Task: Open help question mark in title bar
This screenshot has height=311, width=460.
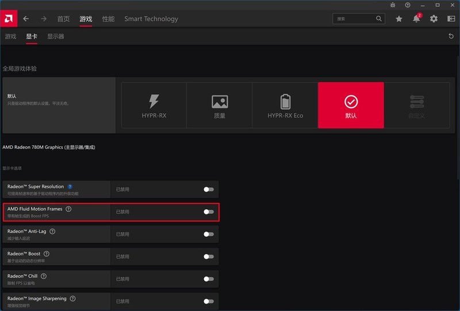Action: 408,5
